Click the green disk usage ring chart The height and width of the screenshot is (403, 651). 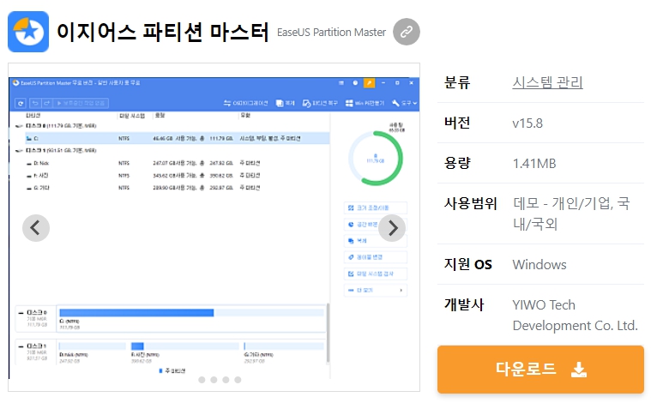(376, 158)
